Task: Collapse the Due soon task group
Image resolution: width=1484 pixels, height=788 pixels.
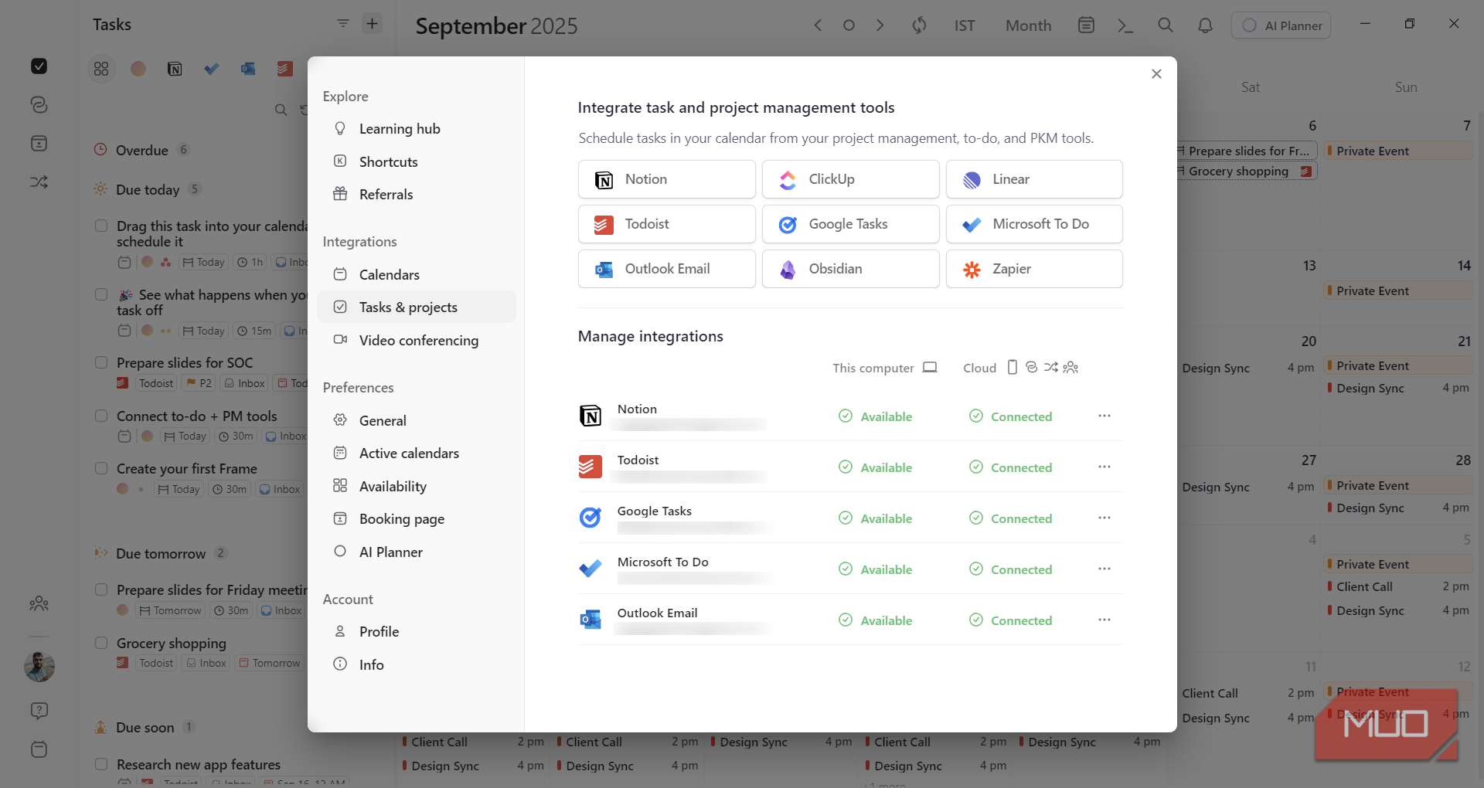Action: (145, 727)
